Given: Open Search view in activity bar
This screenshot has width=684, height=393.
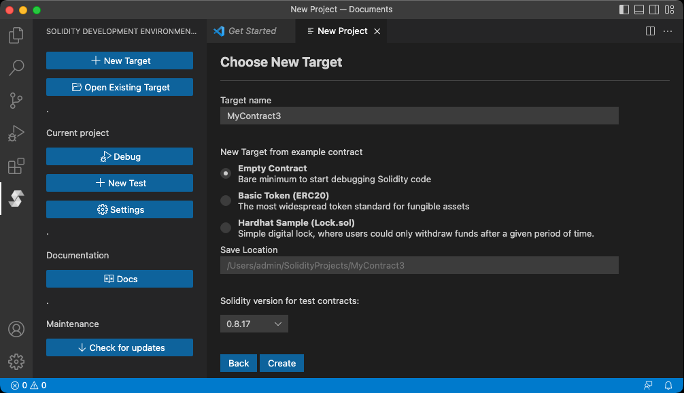Looking at the screenshot, I should 16,68.
